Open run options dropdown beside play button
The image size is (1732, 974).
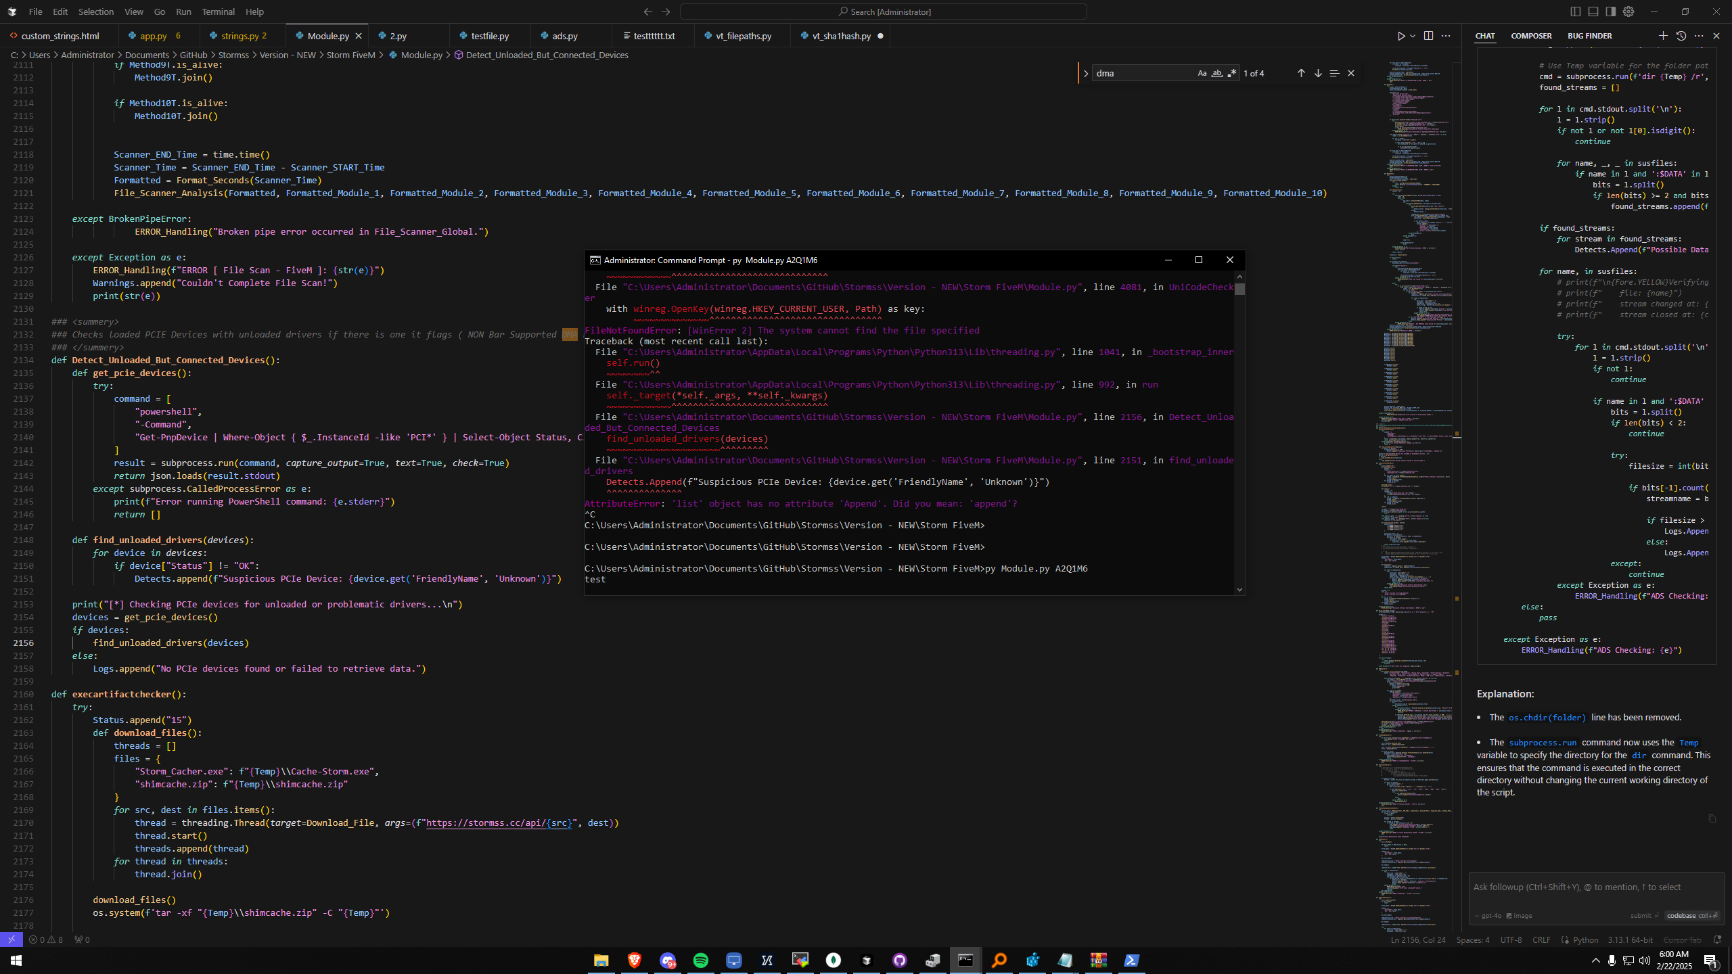tap(1413, 36)
